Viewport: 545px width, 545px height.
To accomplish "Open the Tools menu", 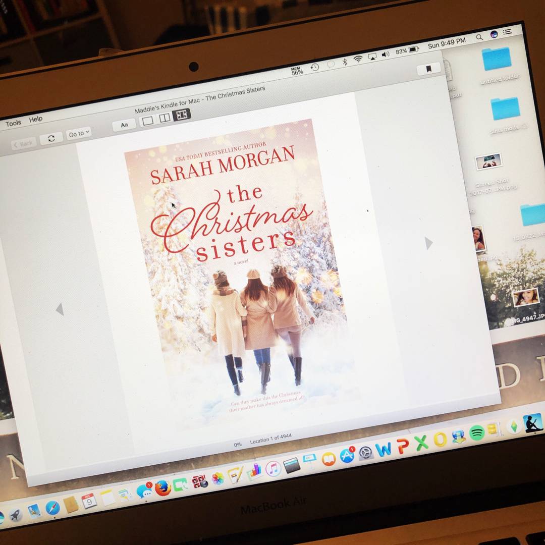I will [x=13, y=123].
